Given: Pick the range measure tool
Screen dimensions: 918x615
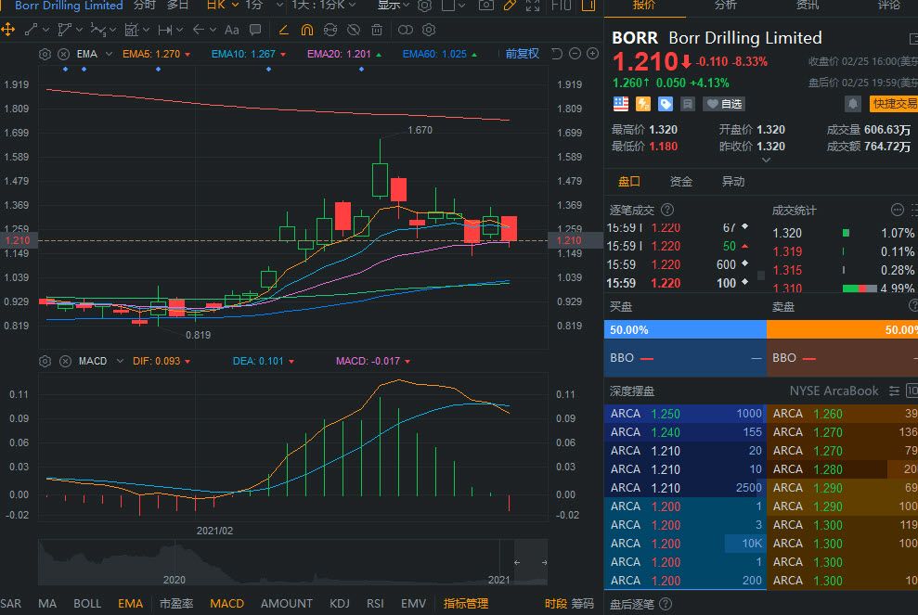Looking at the screenshot, I should [165, 30].
